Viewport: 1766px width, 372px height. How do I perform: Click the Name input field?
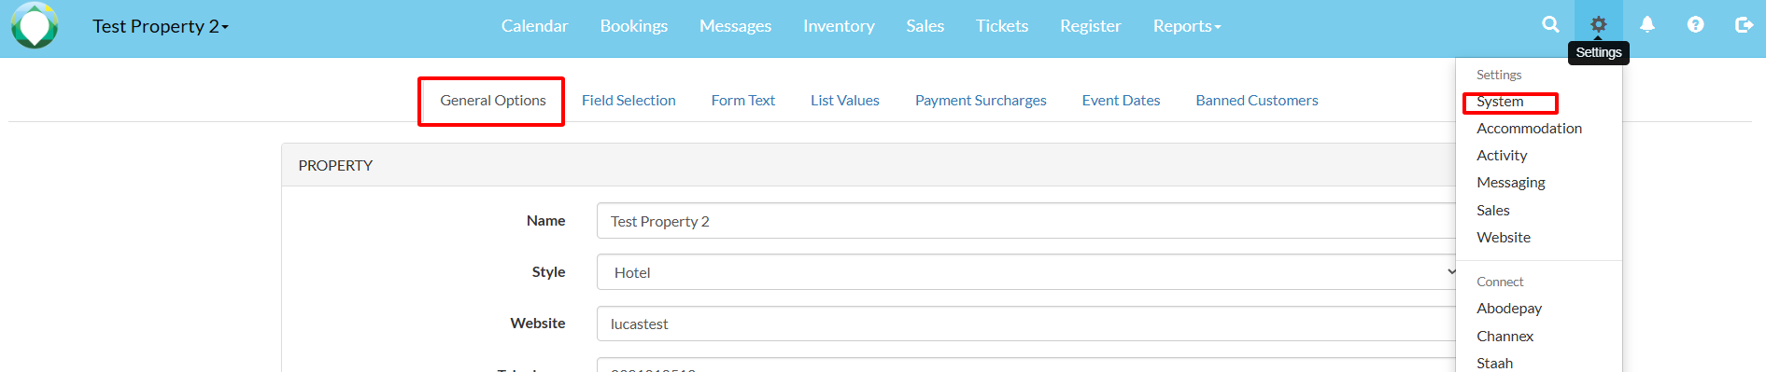(1027, 221)
